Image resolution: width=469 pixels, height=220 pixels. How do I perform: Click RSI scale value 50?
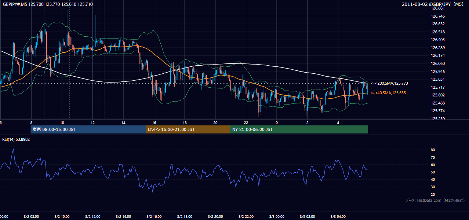pos(433,172)
